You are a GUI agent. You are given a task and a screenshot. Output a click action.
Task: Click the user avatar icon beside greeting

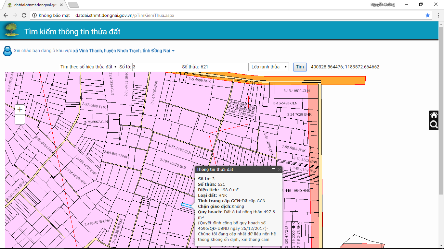pyautogui.click(x=7, y=51)
